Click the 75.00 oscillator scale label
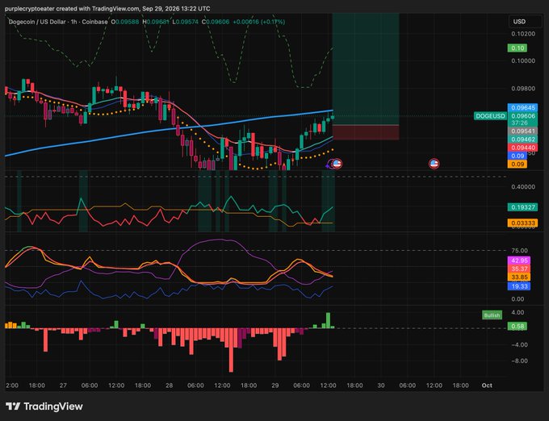Screen dimensions: 549x421 [x=520, y=250]
